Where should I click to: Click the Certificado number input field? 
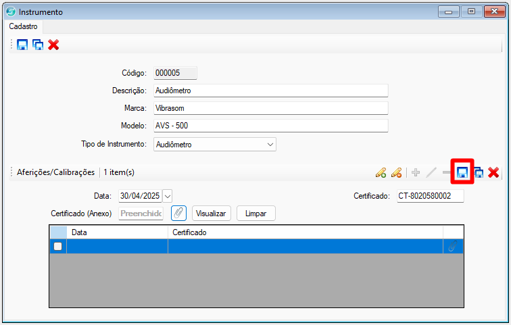(x=430, y=196)
